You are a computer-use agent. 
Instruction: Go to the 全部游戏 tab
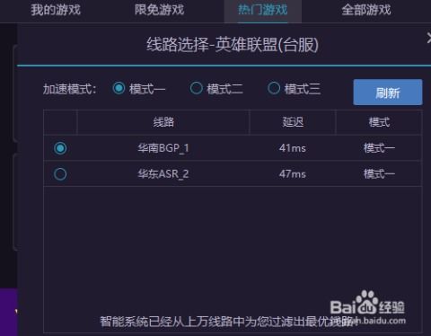(x=366, y=10)
